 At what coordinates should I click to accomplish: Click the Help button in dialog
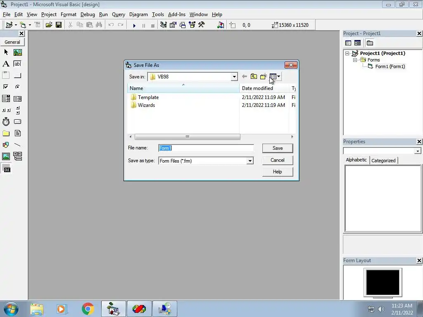click(x=278, y=172)
